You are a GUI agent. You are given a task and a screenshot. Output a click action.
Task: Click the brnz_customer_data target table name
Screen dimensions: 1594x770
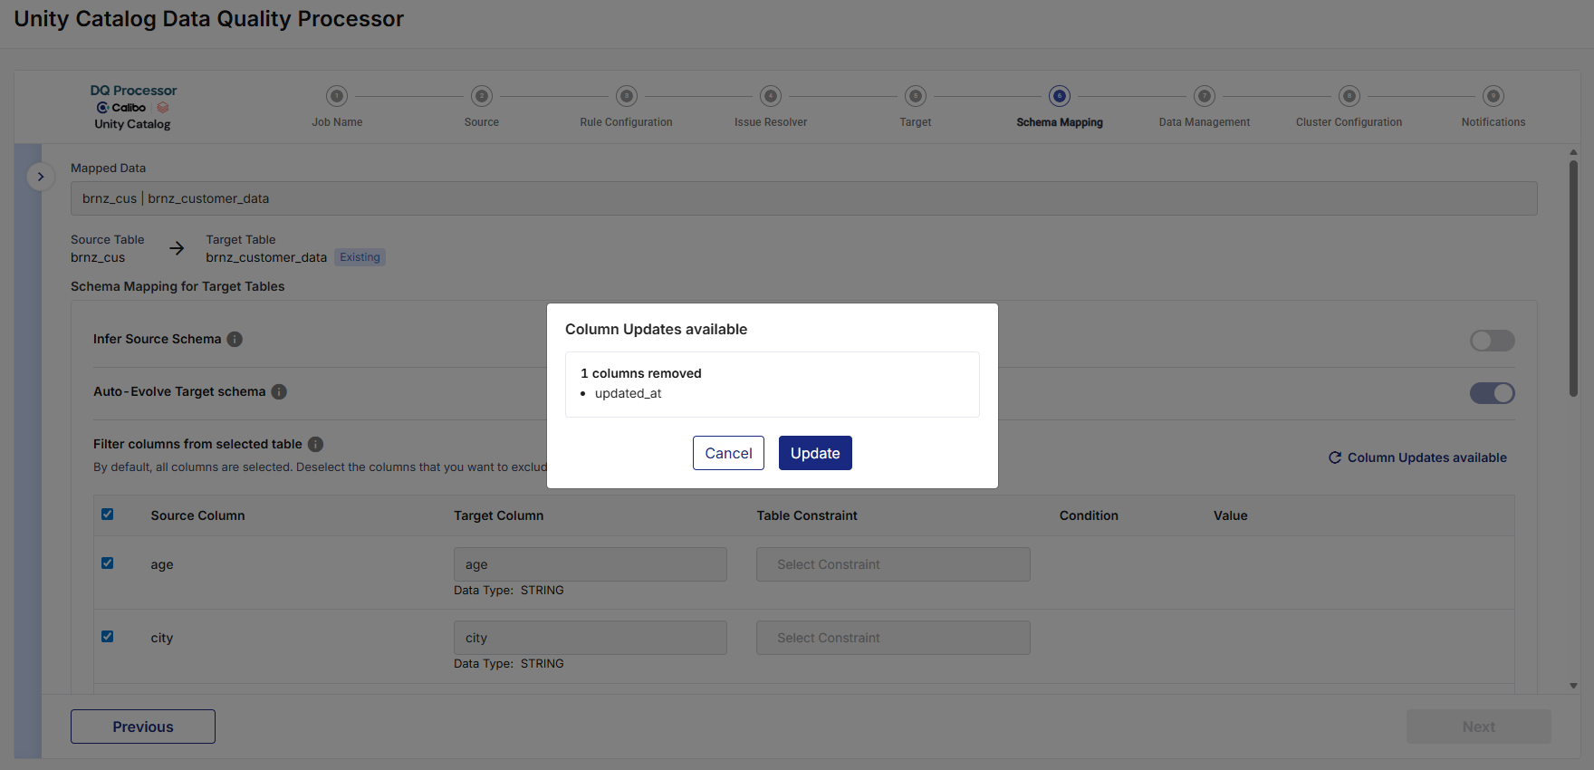pos(266,257)
